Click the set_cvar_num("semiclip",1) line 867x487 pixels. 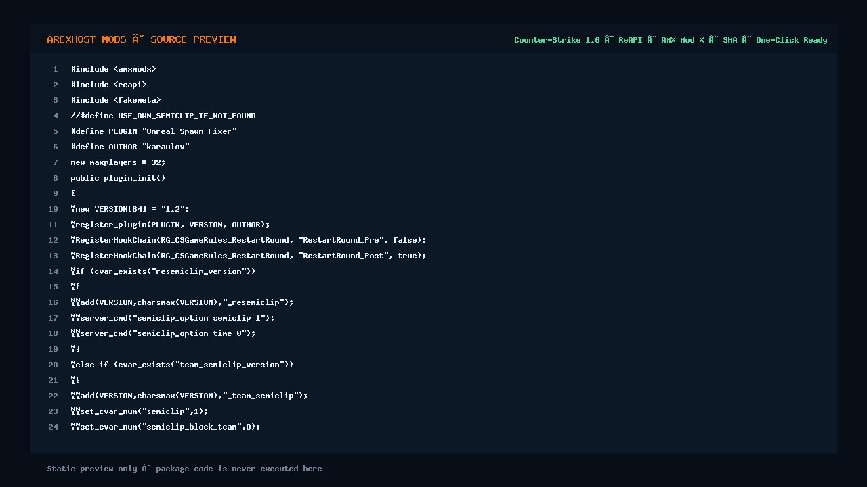[140, 411]
